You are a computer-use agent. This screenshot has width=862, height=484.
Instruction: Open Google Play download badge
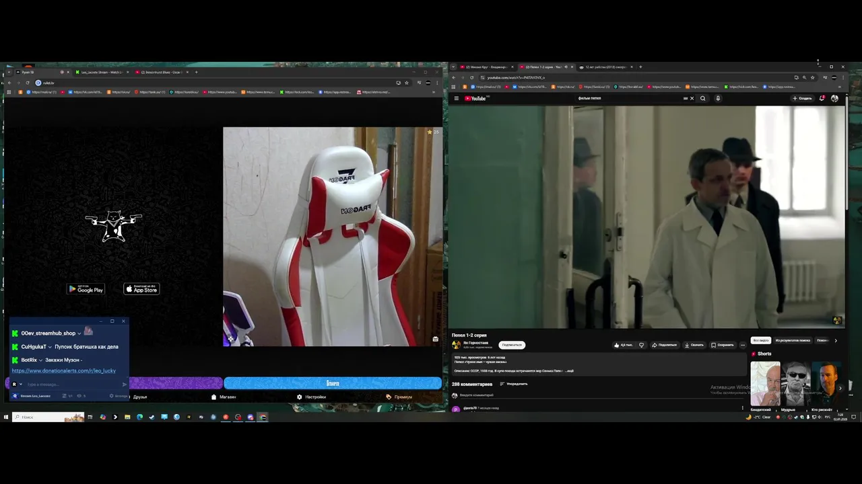pos(86,289)
